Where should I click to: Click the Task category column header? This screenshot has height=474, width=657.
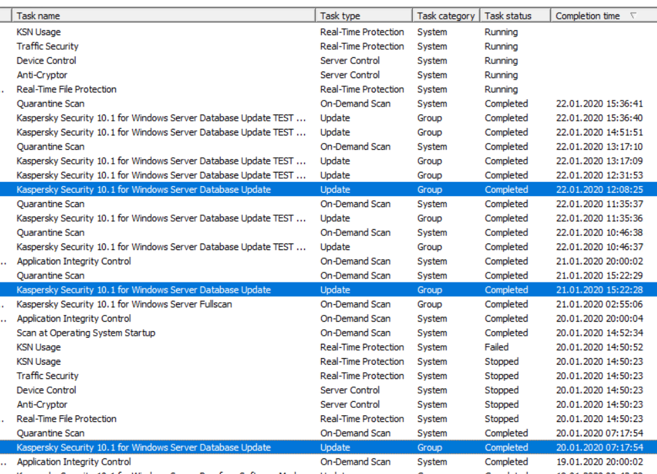(446, 16)
